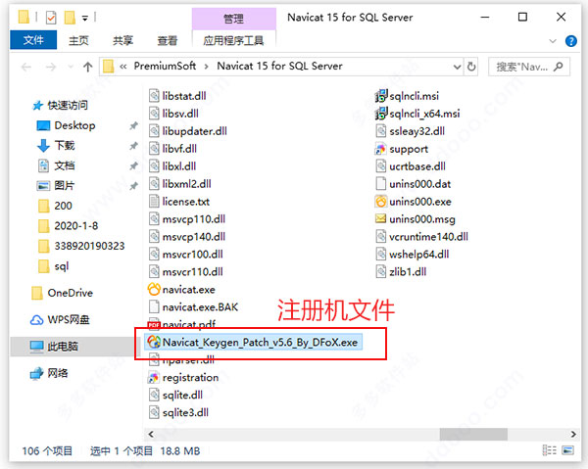Open the recent locations dropdown arrow
This screenshot has height=469, width=588.
71,67
